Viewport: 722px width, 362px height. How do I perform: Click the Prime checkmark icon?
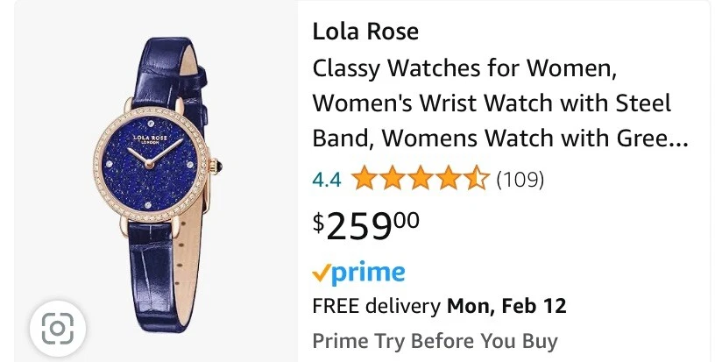[x=320, y=273]
